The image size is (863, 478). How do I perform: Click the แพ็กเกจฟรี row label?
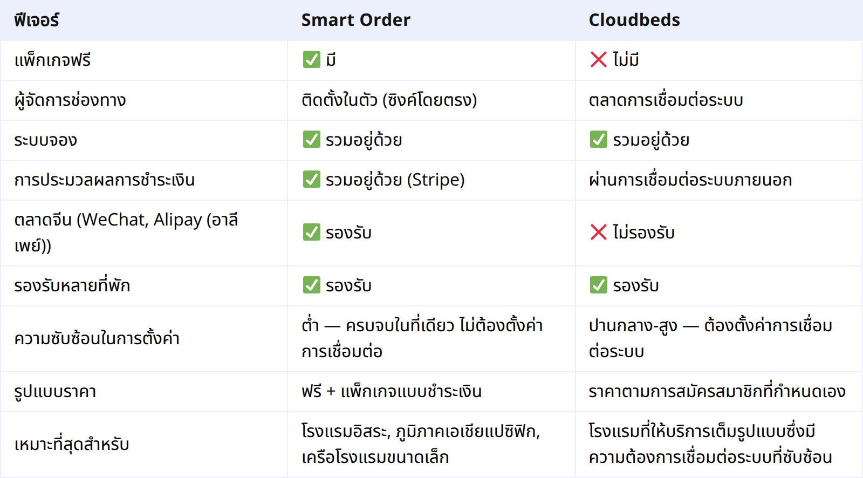point(52,60)
